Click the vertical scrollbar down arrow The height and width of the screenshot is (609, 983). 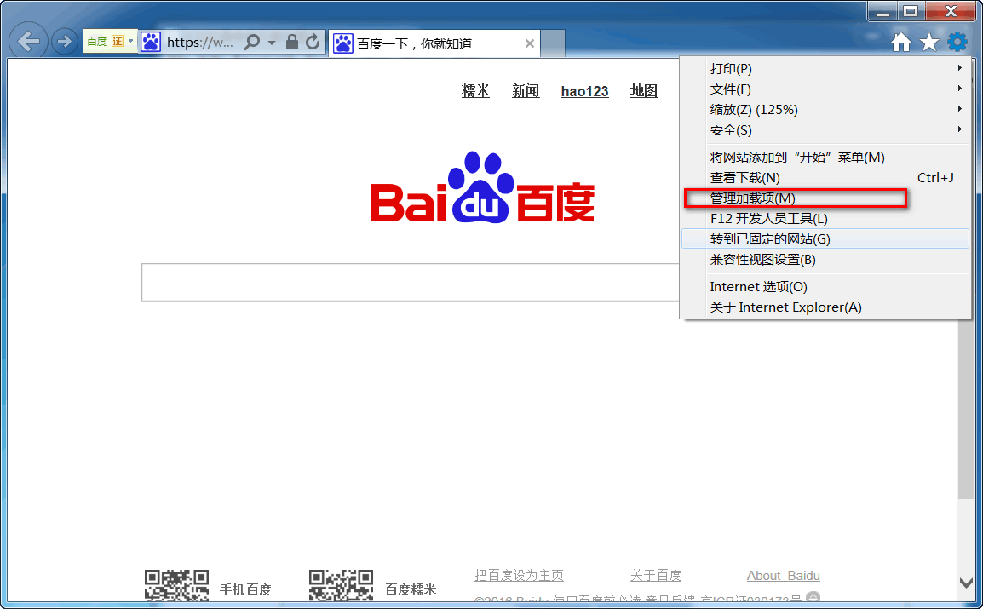point(966,583)
